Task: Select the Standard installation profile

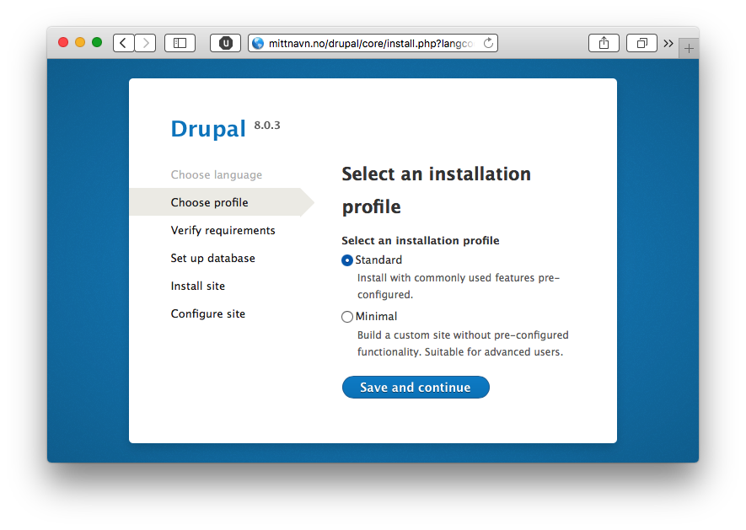Action: point(347,260)
